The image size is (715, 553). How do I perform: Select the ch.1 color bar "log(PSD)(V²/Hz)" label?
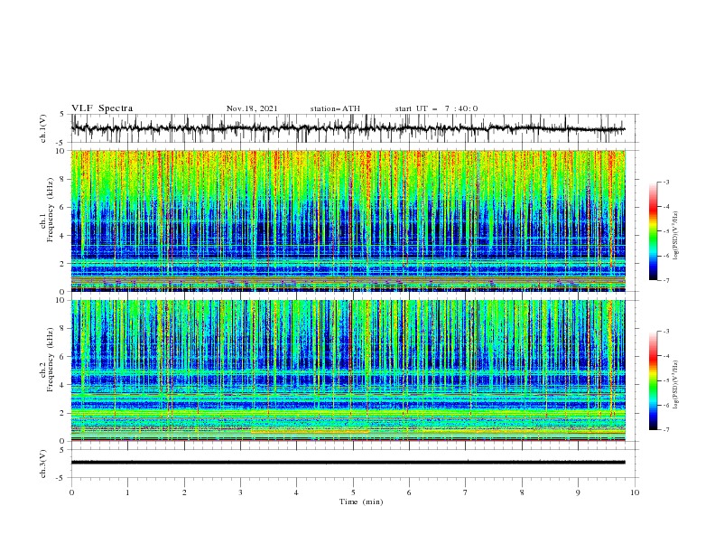coord(676,236)
